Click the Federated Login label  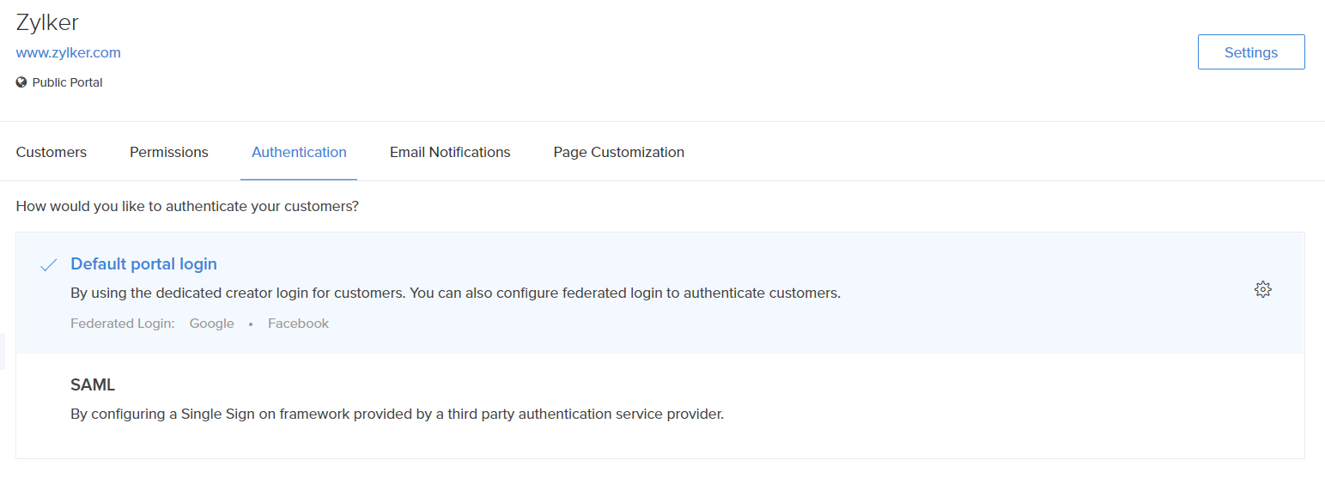[122, 324]
